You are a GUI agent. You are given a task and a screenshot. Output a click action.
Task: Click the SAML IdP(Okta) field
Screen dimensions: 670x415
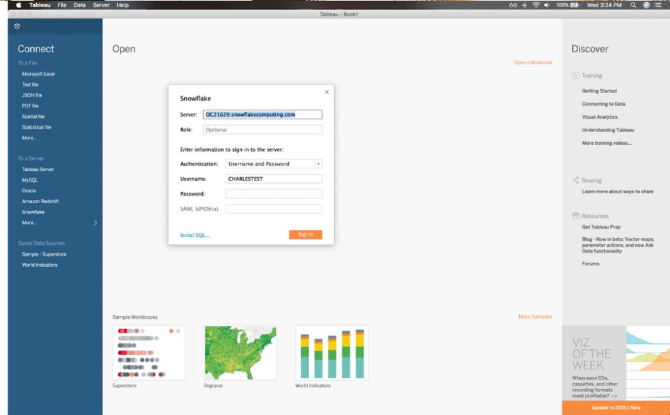pos(274,209)
